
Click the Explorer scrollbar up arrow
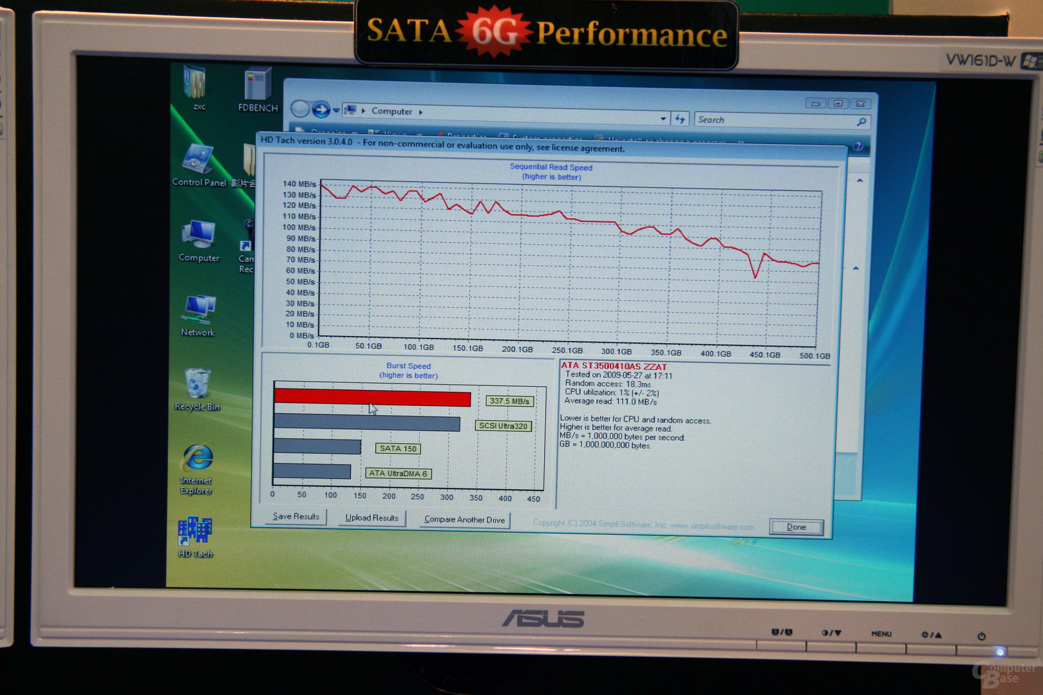pos(860,181)
